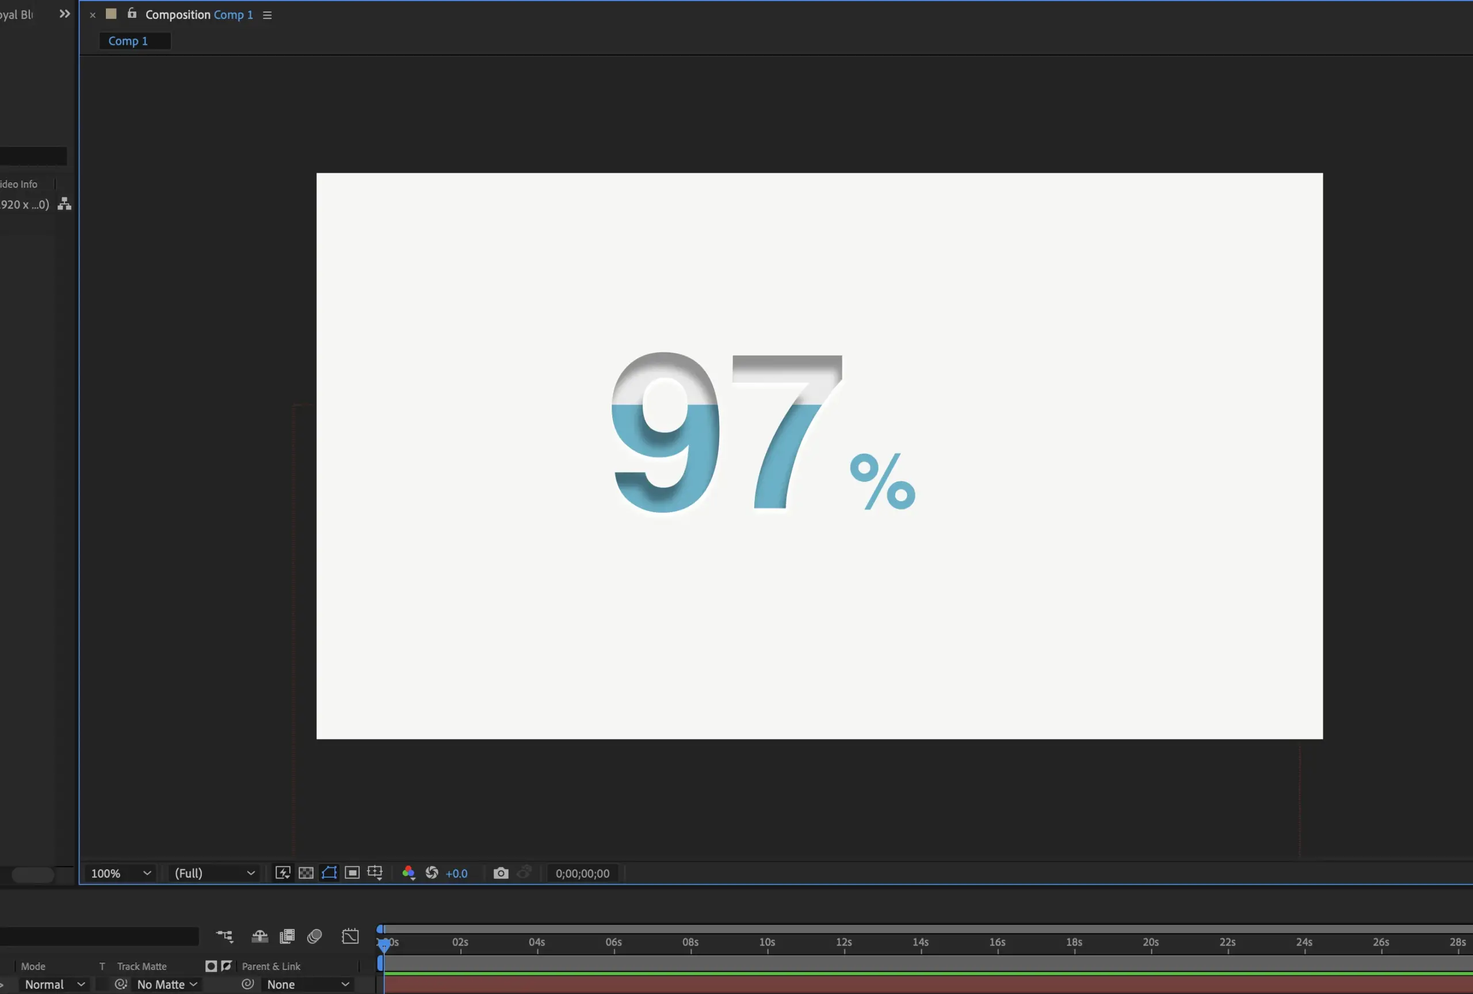The width and height of the screenshot is (1473, 994).
Task: Open Comp 1 composition tab
Action: 128,40
